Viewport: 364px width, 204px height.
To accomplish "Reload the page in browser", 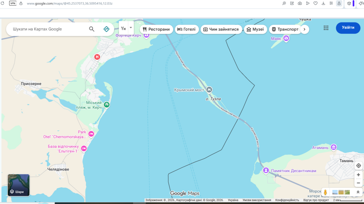I will [x=3, y=4].
